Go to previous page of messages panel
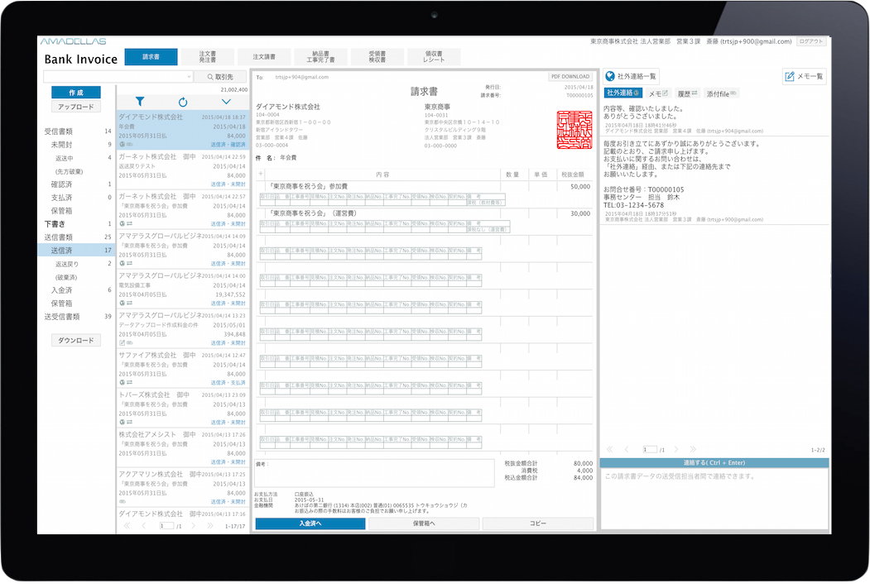Viewport: 870px width, 588px height. (x=627, y=449)
